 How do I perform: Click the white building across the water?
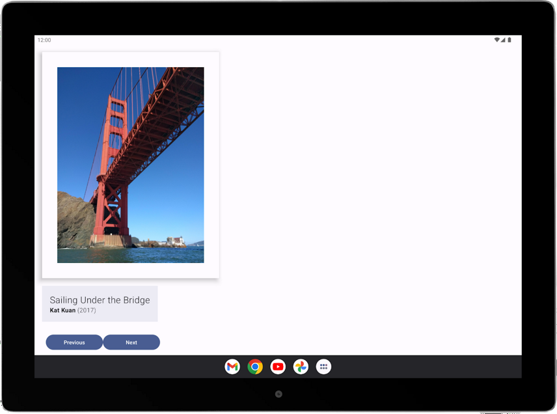tap(174, 241)
